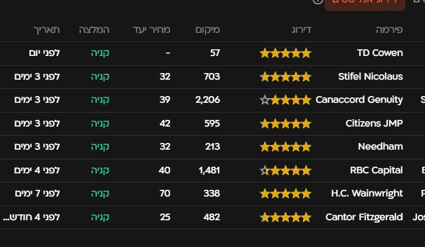
Task: Sort by the פירמה column header
Action: (x=389, y=29)
